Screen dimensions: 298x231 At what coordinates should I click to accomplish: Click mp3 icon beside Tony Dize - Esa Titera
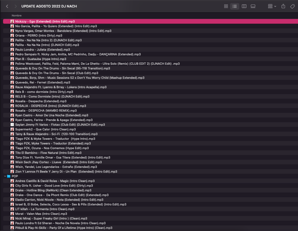pos(12,158)
